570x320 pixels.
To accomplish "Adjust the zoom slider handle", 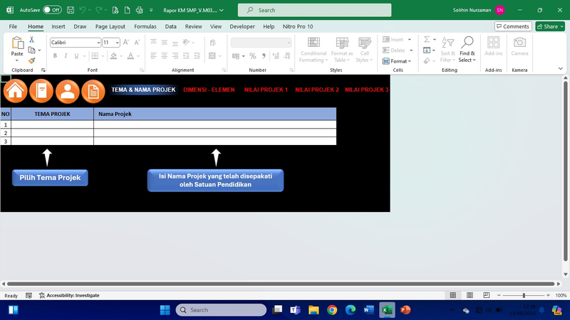I will pos(524,295).
